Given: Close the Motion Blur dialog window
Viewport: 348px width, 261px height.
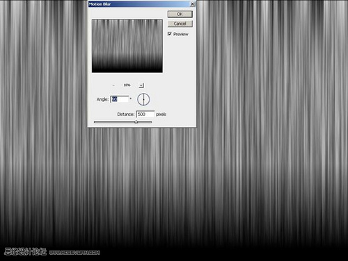Looking at the screenshot, I should (192, 4).
